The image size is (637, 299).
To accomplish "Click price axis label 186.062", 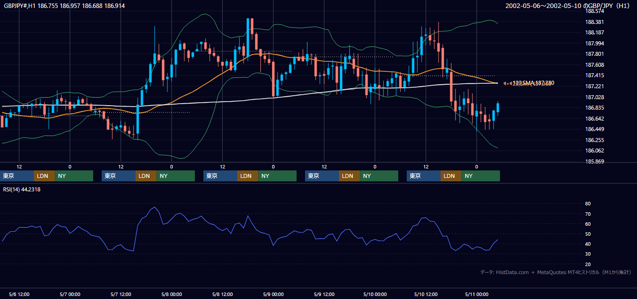I will pyautogui.click(x=596, y=150).
